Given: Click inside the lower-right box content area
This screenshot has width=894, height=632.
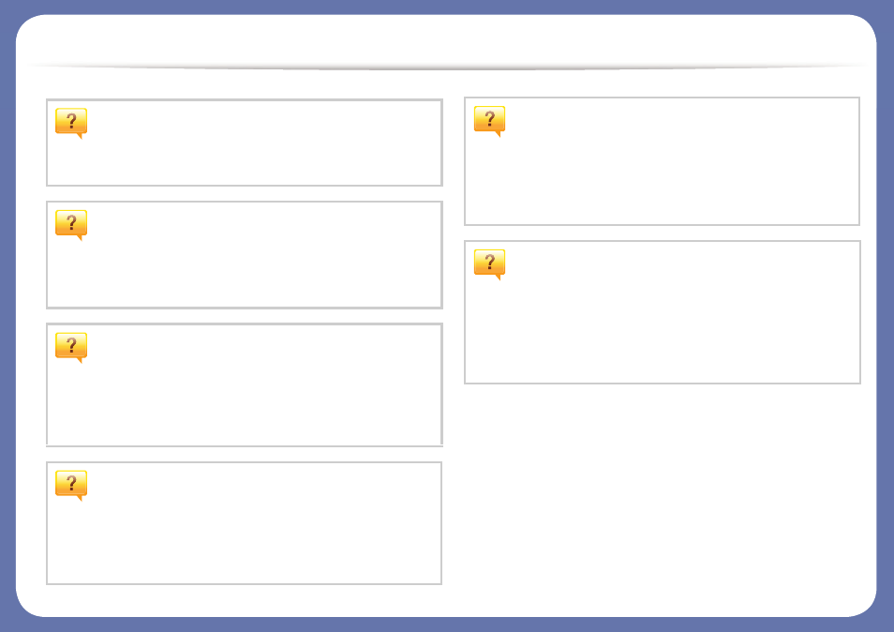Looking at the screenshot, I should [x=663, y=312].
